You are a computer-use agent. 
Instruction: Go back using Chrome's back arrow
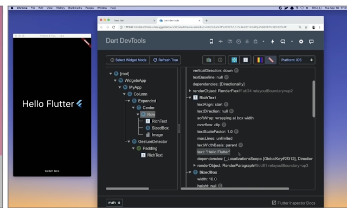coord(101,27)
